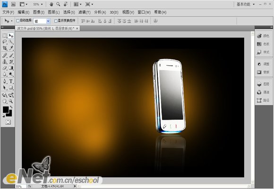Screen dimensions: 274x189
Task: Reset default foreground and background colors
Action: (x=3, y=116)
